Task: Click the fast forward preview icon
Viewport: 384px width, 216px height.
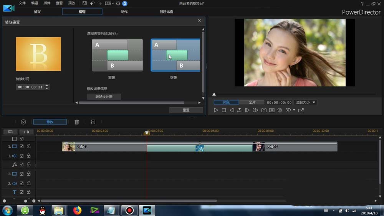Action: (255, 110)
